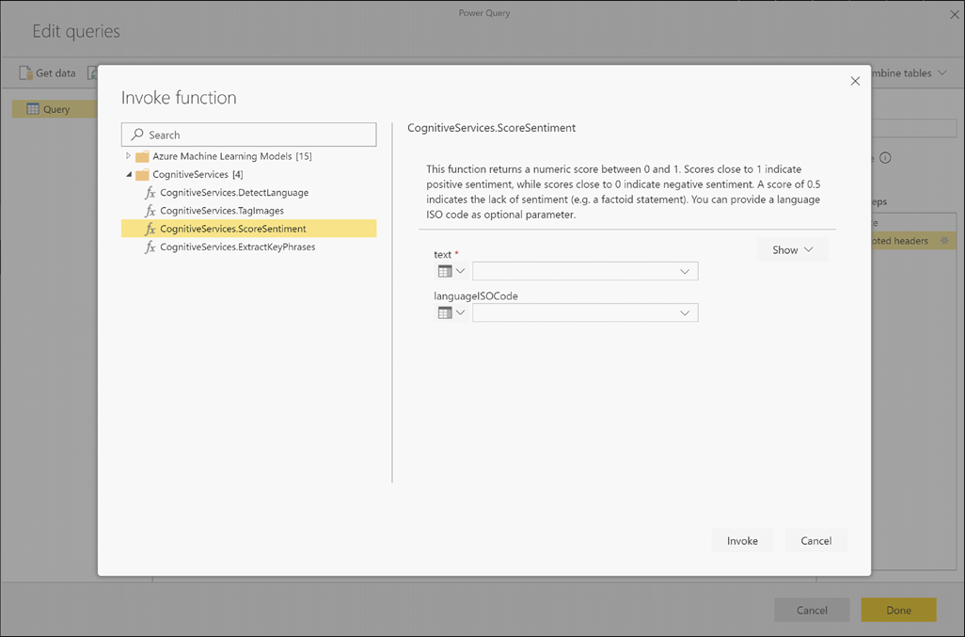This screenshot has width=965, height=637.
Task: Click the Query table icon
Action: 33,109
